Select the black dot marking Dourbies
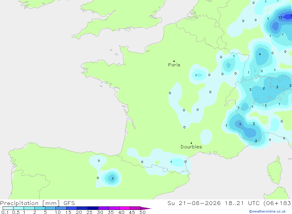 [191, 143]
